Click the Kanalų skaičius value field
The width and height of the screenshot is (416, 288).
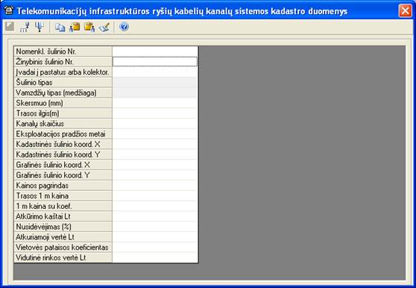point(154,124)
